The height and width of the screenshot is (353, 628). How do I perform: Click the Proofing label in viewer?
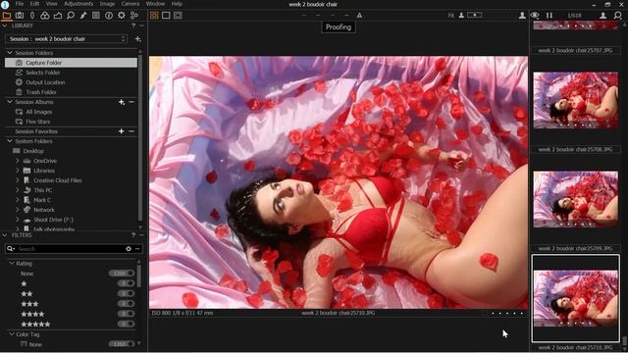339,27
